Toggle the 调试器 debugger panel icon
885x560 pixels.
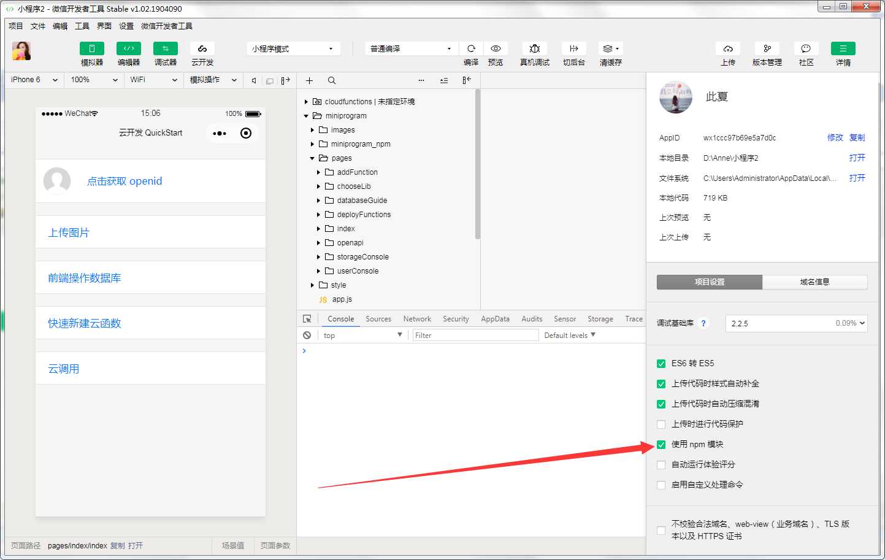166,48
